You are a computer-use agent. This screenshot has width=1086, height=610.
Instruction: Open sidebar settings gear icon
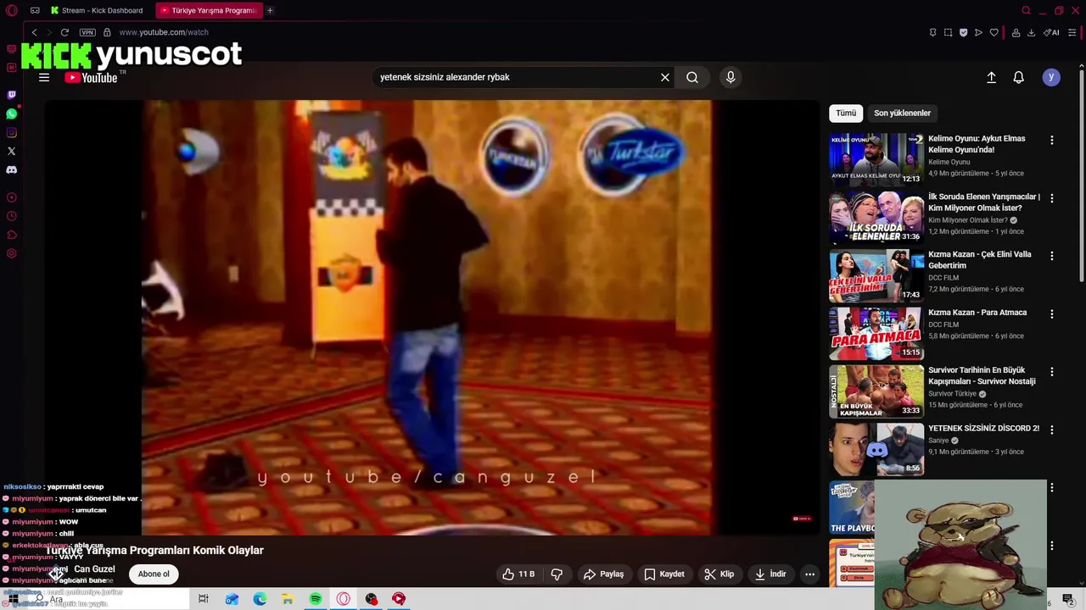point(11,253)
